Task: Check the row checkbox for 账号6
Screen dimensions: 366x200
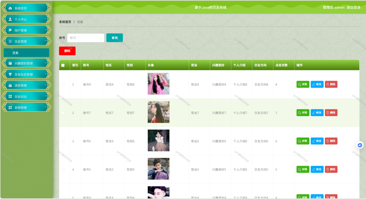Action: point(63,141)
